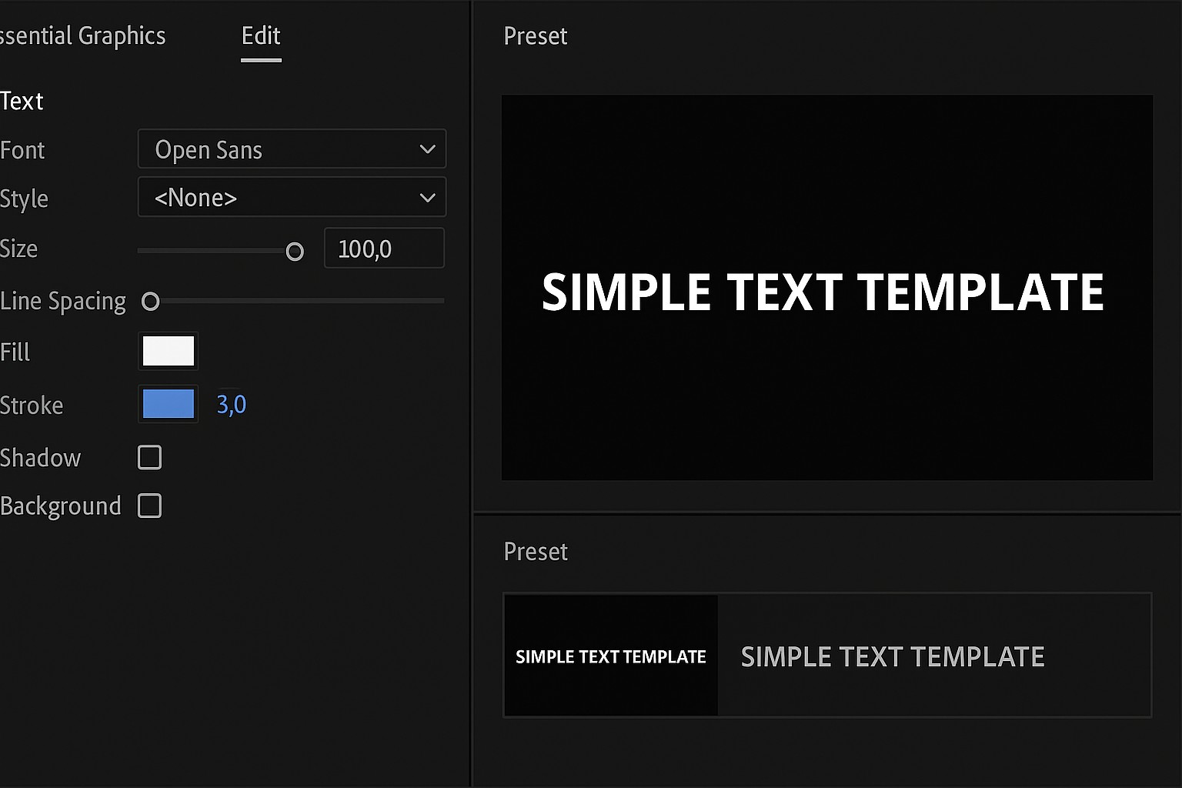Open the Essential Graphics tab
This screenshot has width=1182, height=788.
tap(82, 36)
